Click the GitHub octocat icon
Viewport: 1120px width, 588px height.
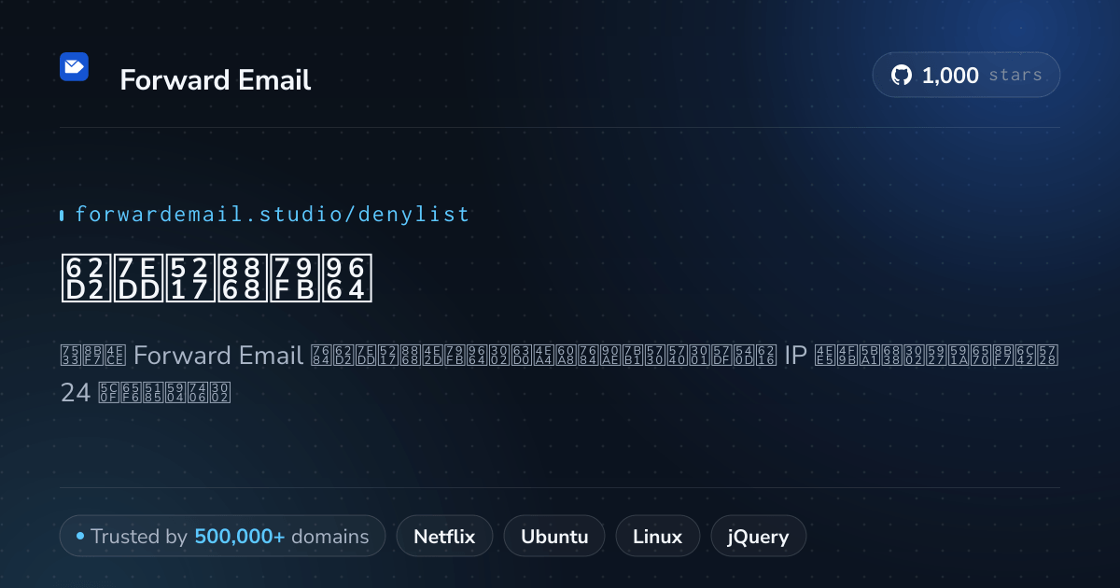click(x=902, y=75)
